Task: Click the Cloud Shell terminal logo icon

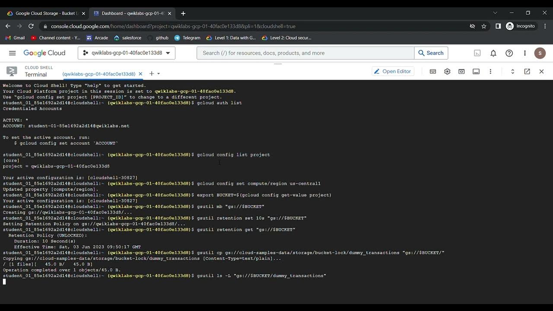Action: [x=12, y=71]
